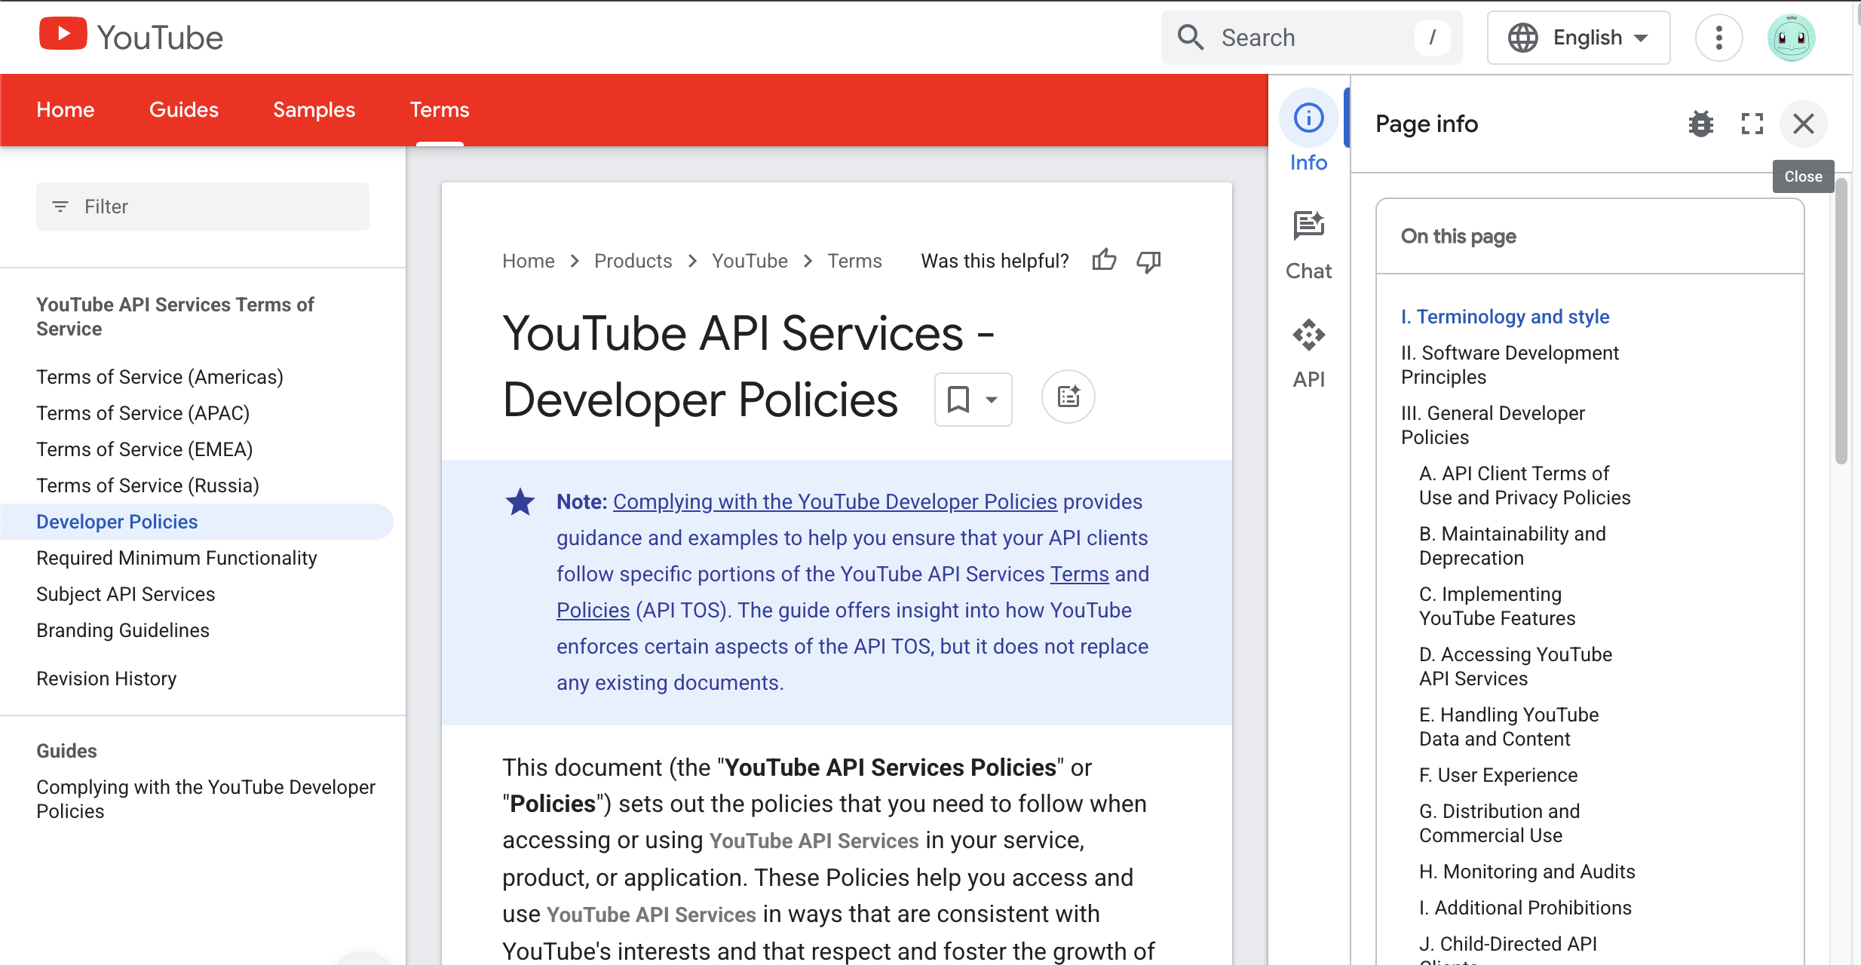1861x965 pixels.
Task: Click the sidebar heading YouTube API Services Terms of Service
Action: tap(175, 317)
